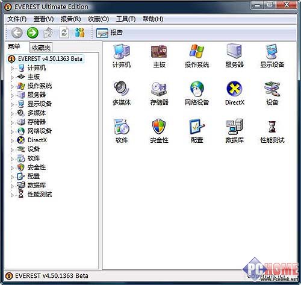Viewport: 301px width, 285px height.
Task: Select the EVEREST v4.50.1363 Beta tree root
Action: click(45, 59)
